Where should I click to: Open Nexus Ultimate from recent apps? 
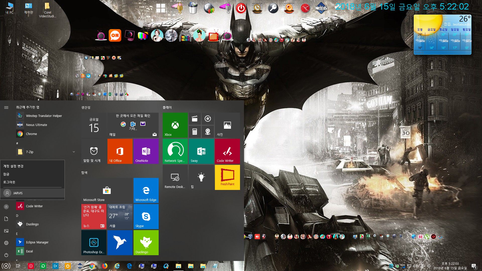click(46, 125)
